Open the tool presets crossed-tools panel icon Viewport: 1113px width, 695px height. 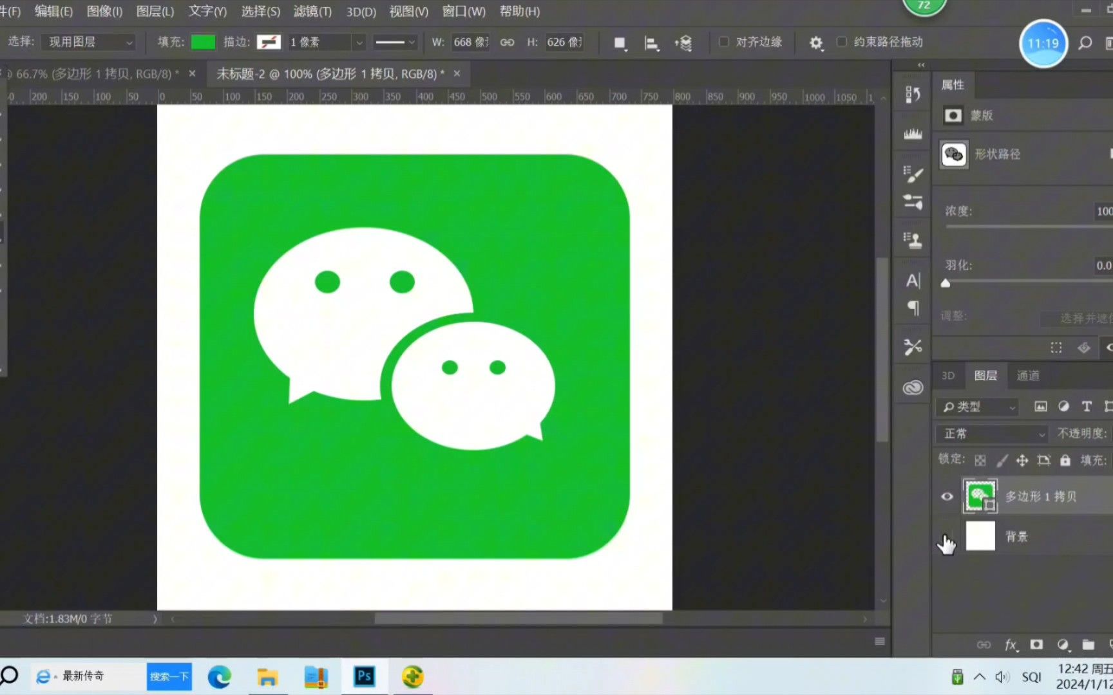tap(913, 347)
